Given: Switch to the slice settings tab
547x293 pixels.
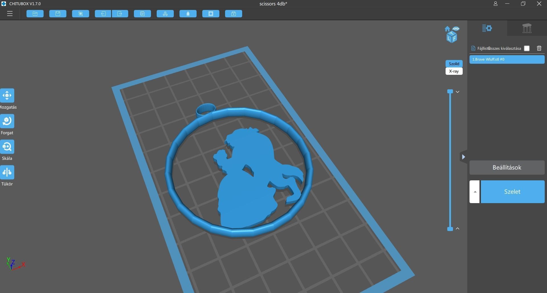Looking at the screenshot, I should (487, 28).
